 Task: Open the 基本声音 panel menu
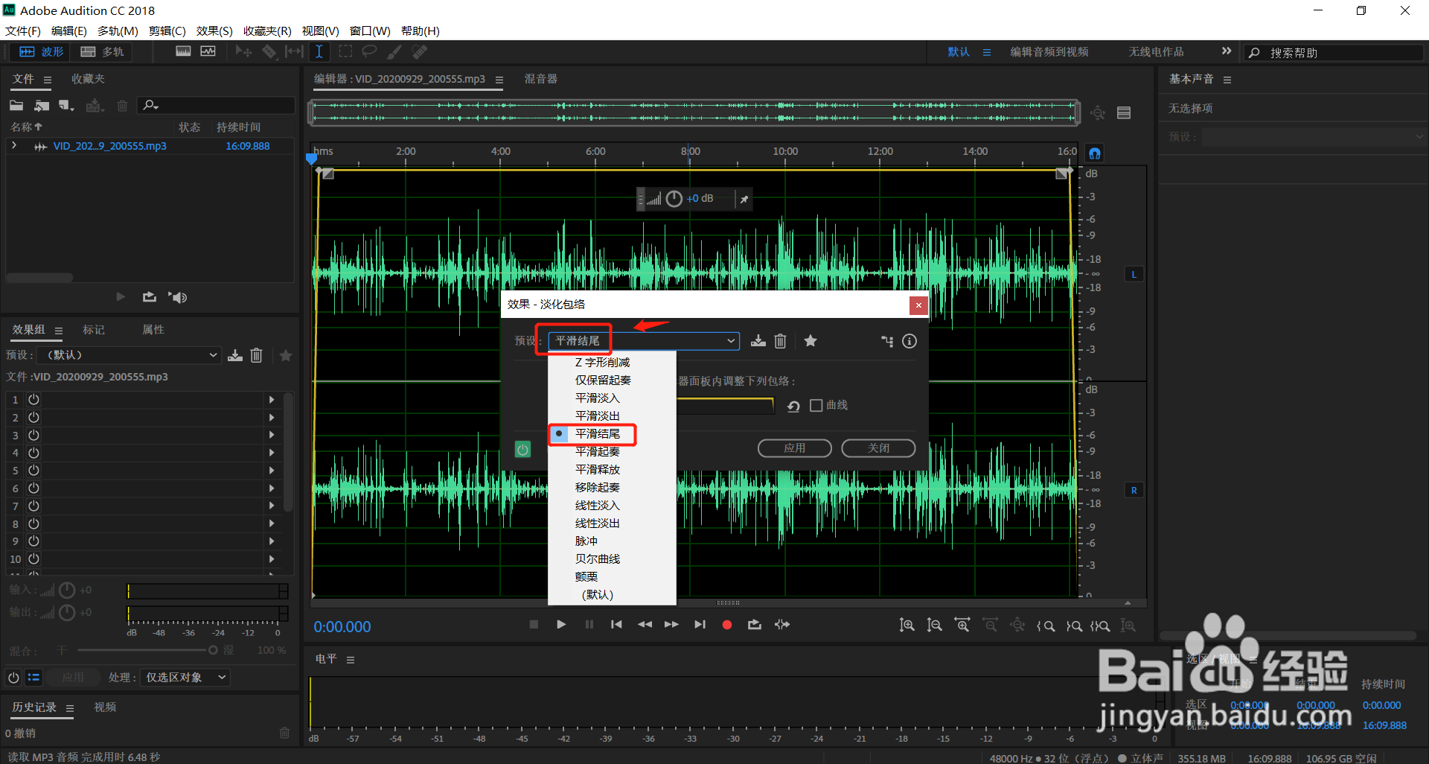pos(1227,80)
